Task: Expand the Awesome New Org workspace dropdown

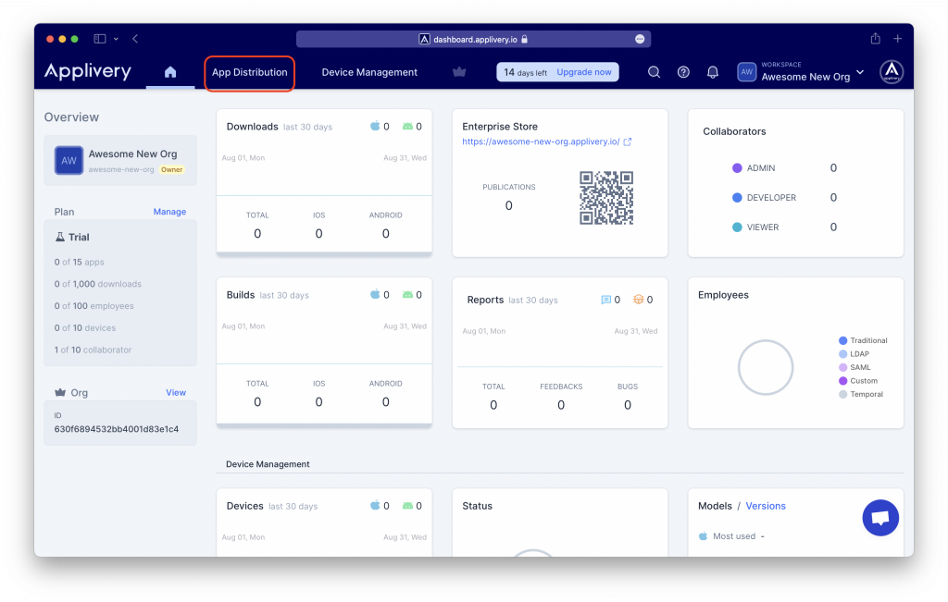Action: [x=860, y=72]
